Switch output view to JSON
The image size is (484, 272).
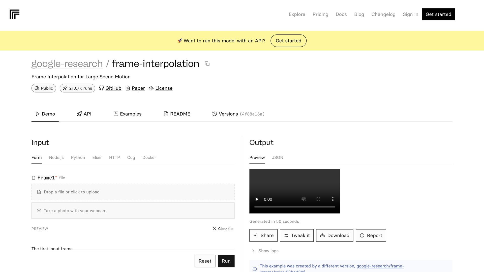[278, 157]
